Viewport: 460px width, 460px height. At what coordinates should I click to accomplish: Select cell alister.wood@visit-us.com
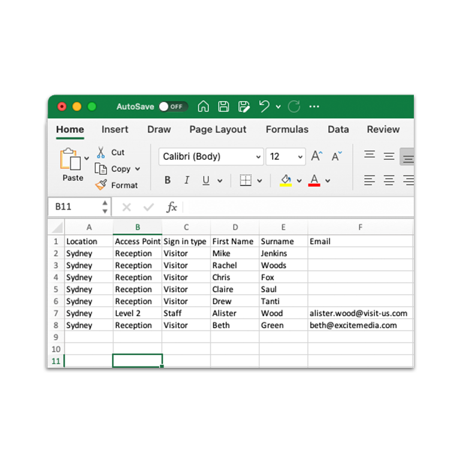tap(361, 313)
